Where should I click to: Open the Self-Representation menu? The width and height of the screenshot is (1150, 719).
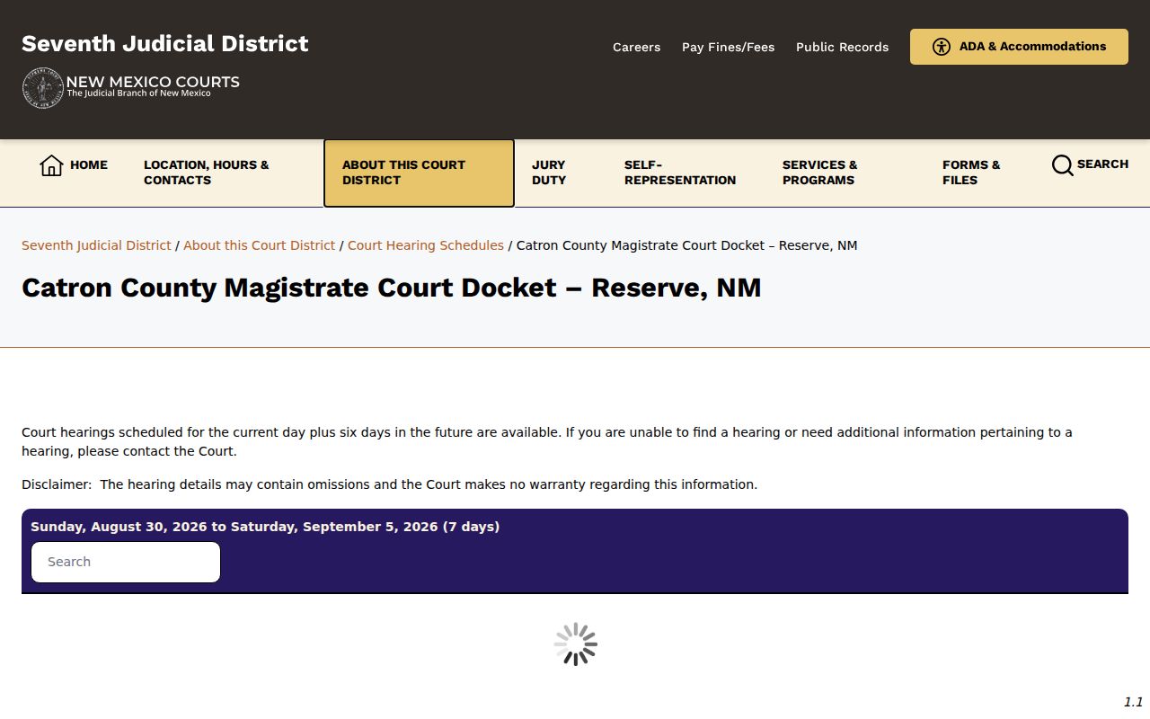[680, 173]
